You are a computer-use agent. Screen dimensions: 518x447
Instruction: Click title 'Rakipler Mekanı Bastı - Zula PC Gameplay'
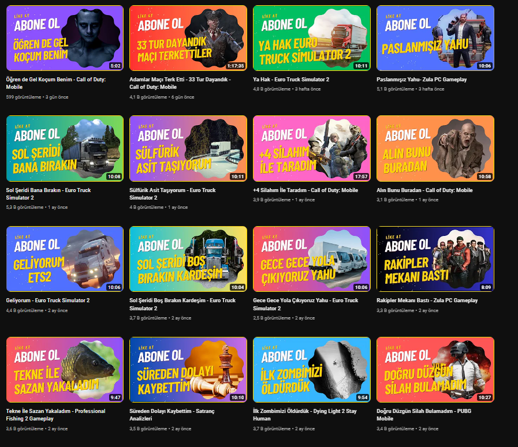427,300
